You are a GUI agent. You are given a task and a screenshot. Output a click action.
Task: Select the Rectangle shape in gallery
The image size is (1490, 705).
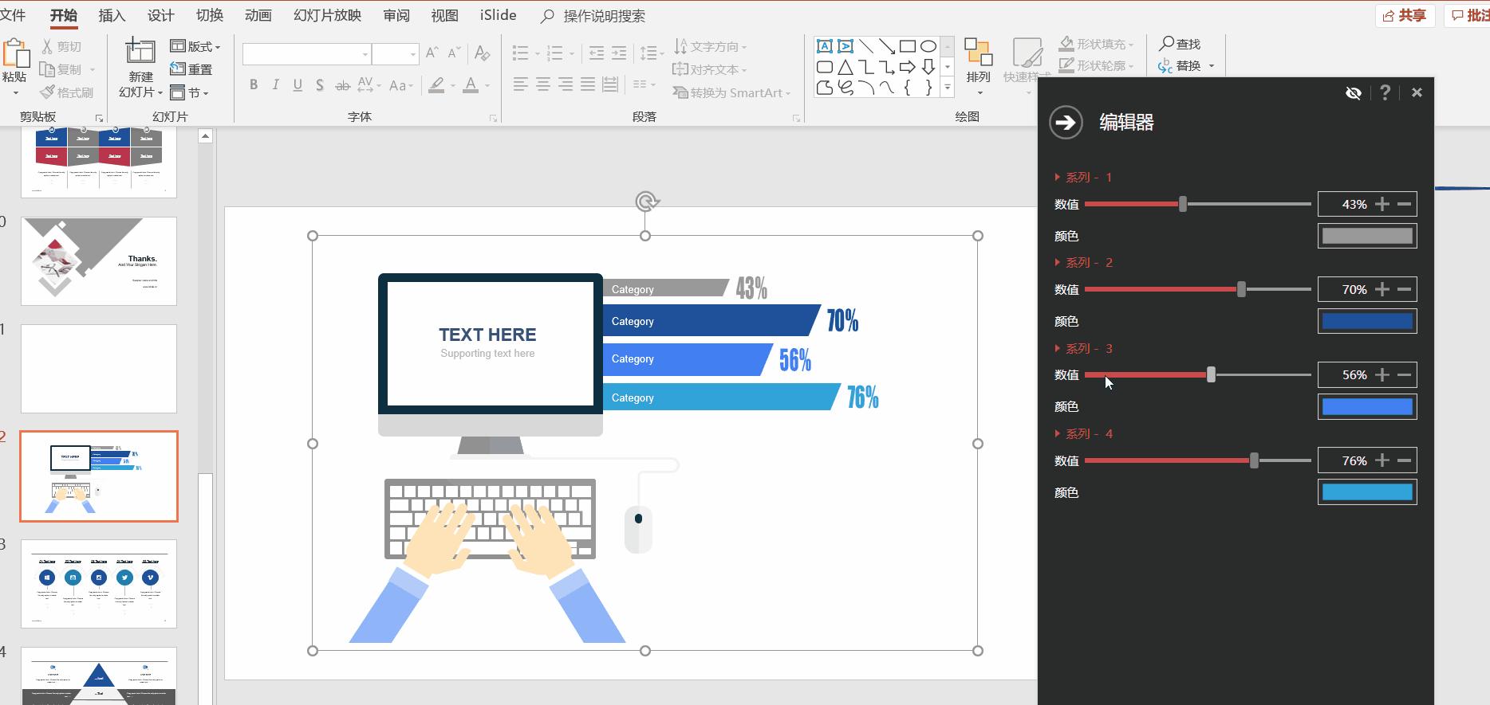pyautogui.click(x=908, y=46)
